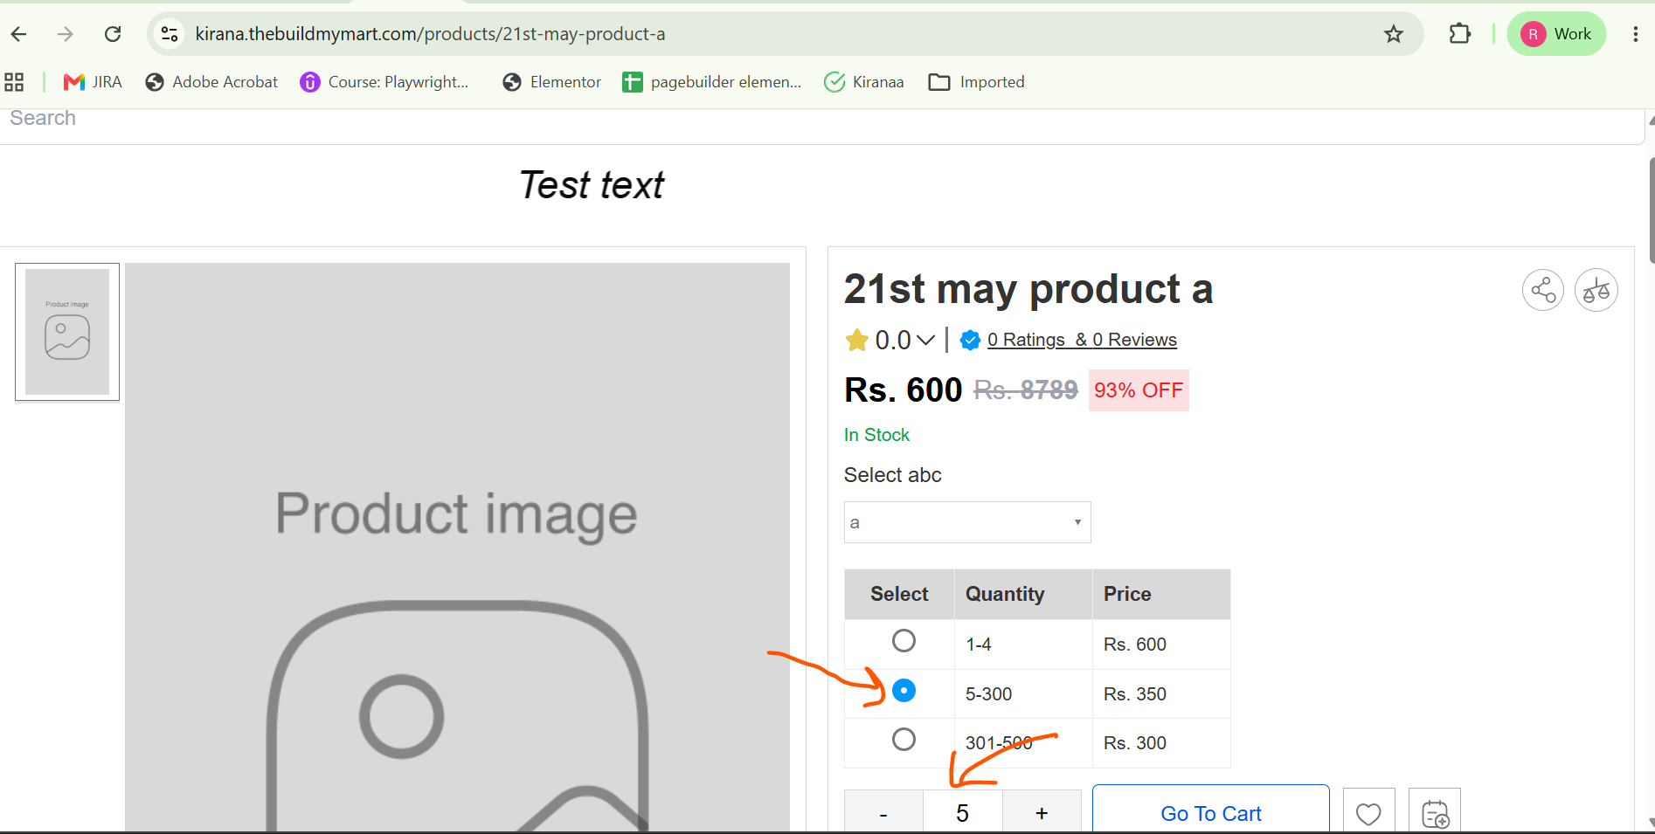Click the 93% OFF discount badge
The height and width of the screenshot is (834, 1655).
point(1139,390)
